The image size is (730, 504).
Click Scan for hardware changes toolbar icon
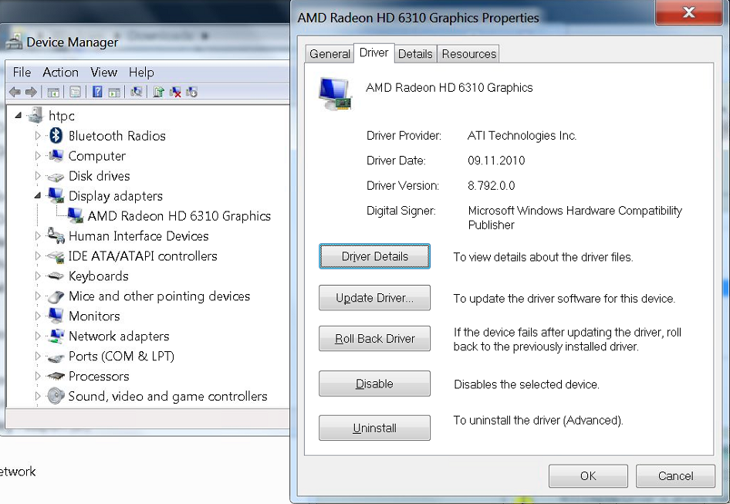[x=136, y=92]
